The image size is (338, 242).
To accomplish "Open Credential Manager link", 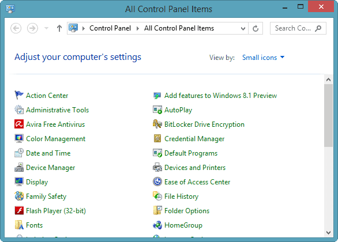I will [x=194, y=139].
